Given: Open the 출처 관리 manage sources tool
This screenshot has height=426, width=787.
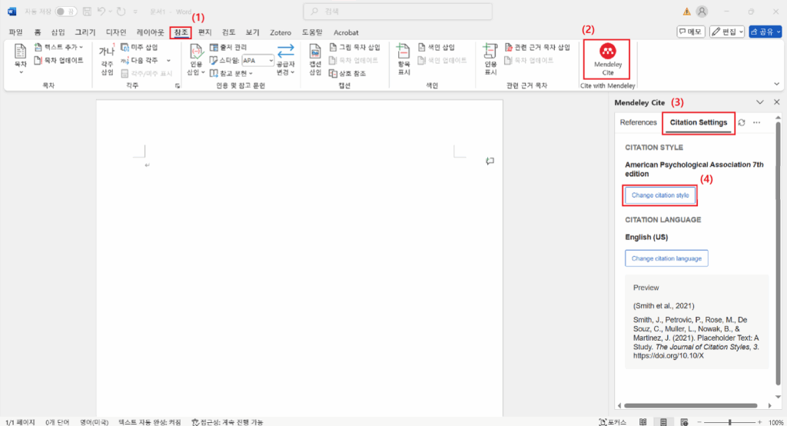Looking at the screenshot, I should click(229, 47).
